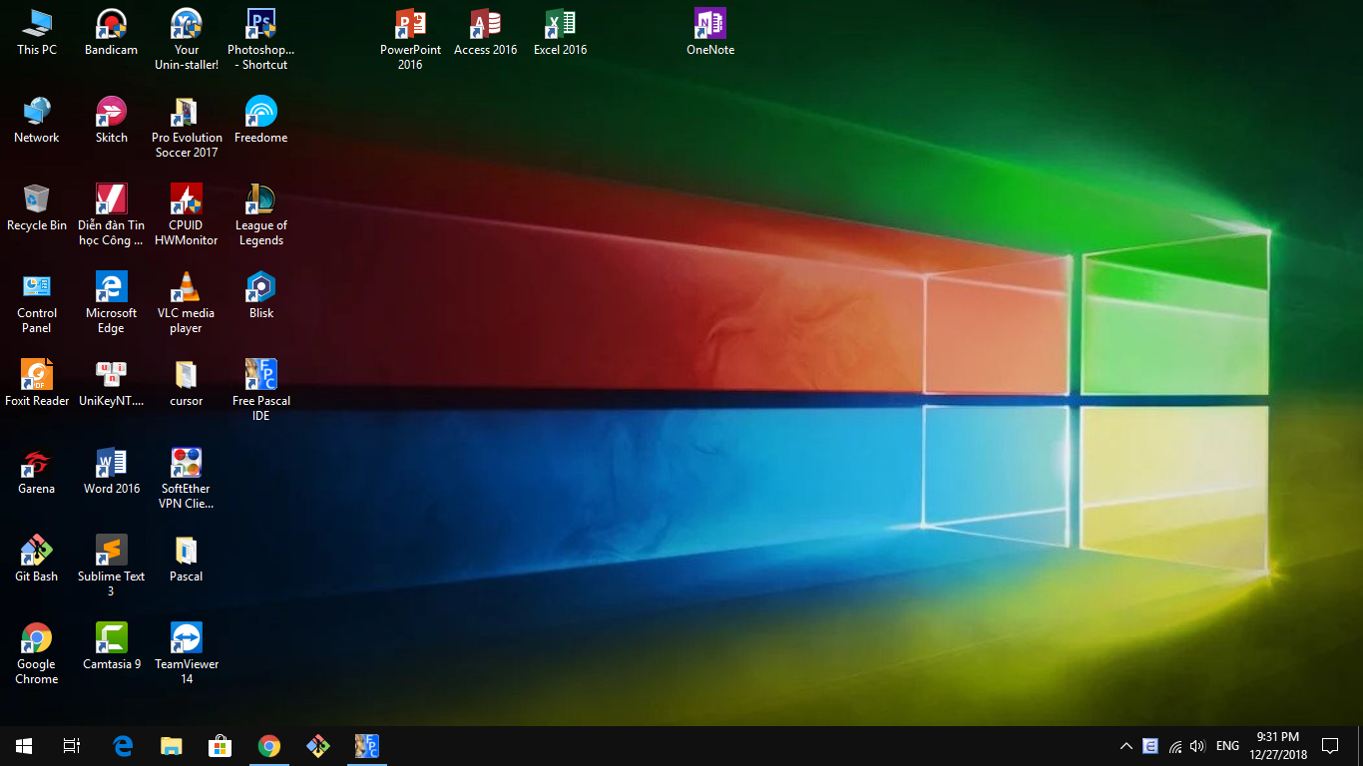Select the Skitch shortcut
This screenshot has width=1363, height=766.
click(x=112, y=120)
